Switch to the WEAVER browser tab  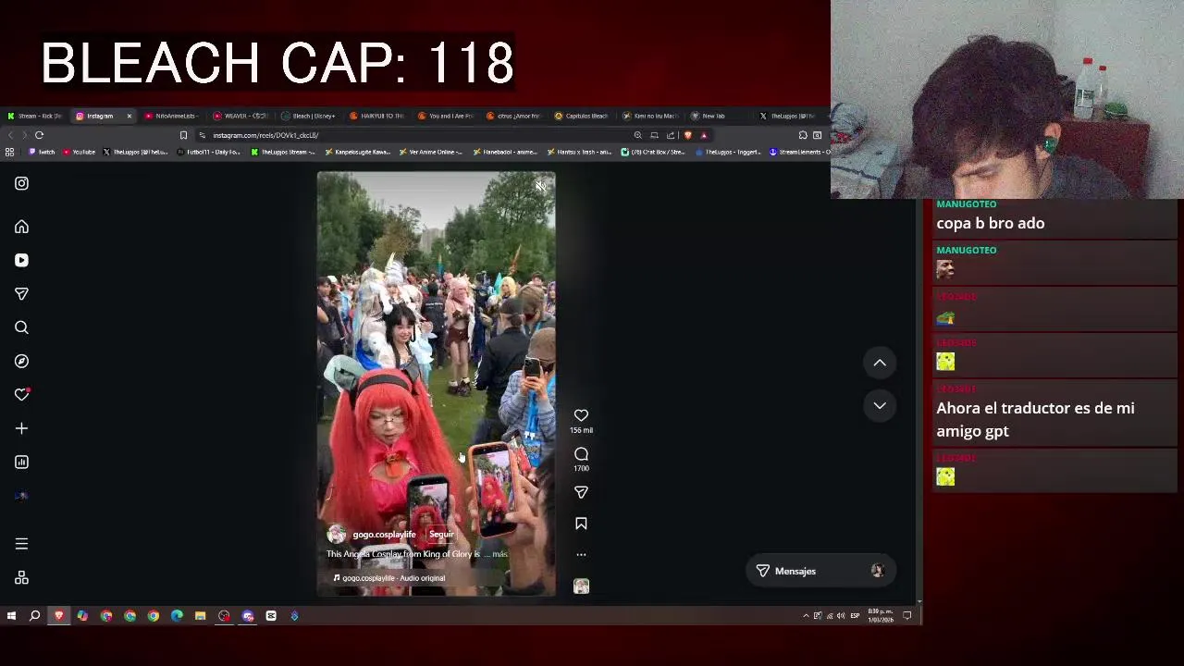[240, 116]
